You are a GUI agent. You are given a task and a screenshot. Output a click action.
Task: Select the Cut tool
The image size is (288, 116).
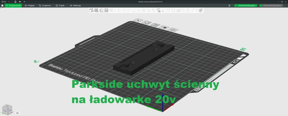point(139,10)
